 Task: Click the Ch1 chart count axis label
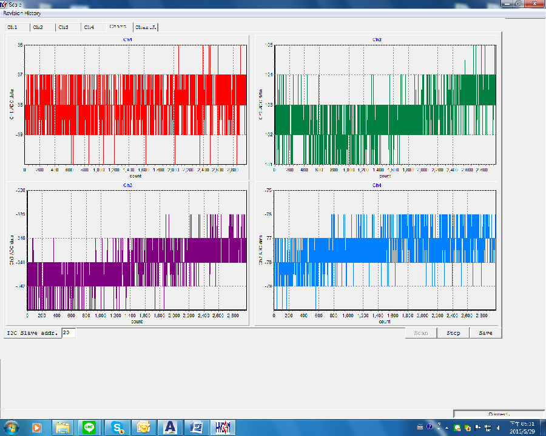pyautogui.click(x=135, y=176)
